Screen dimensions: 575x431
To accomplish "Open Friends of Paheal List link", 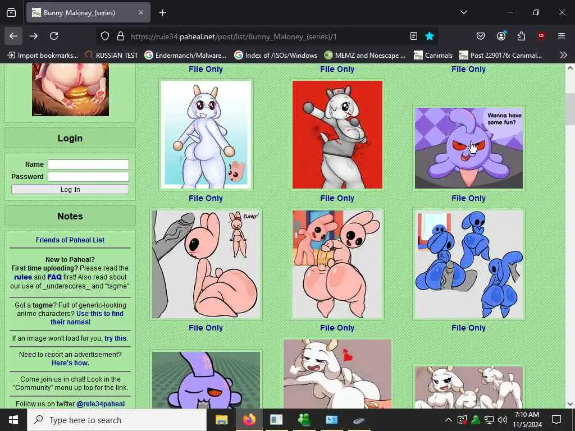I will pos(70,240).
